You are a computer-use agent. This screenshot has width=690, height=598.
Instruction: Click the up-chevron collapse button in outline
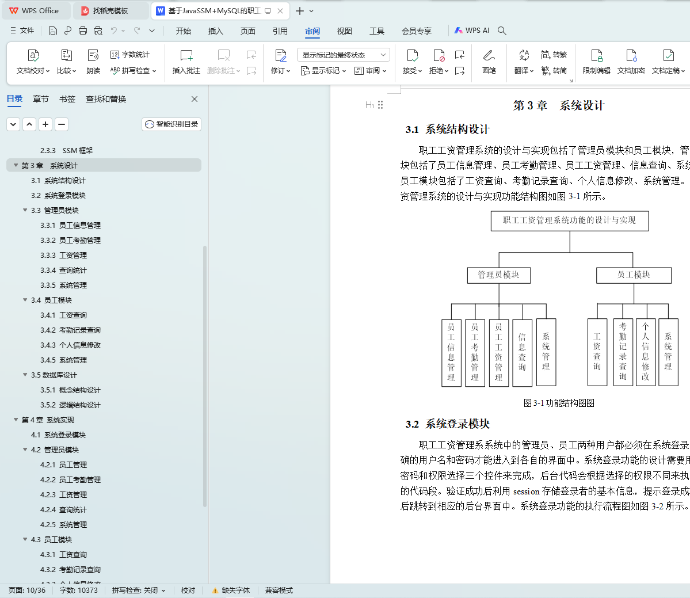[x=29, y=124]
